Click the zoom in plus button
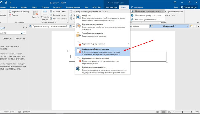The width and height of the screenshot is (200, 114). (x=191, y=112)
